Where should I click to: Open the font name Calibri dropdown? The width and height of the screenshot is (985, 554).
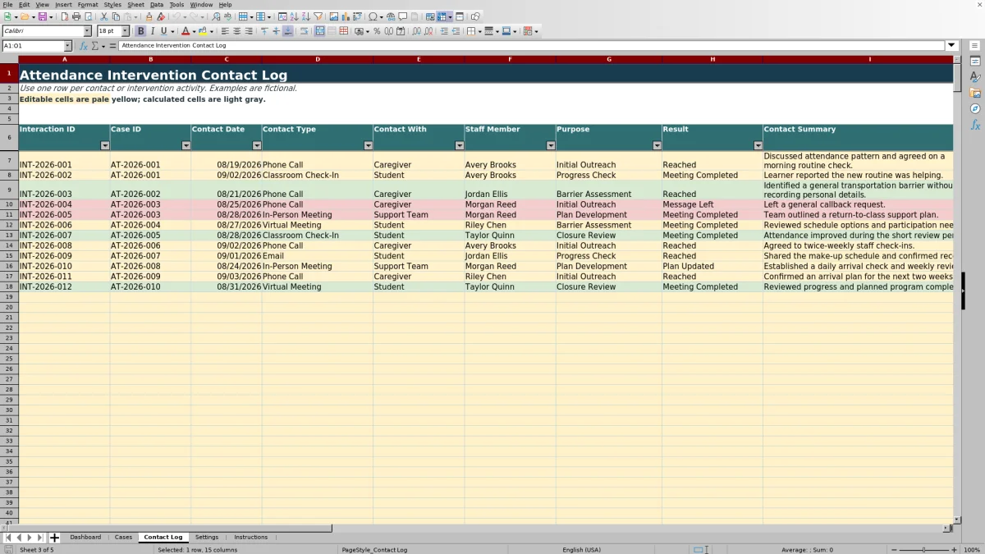(87, 31)
